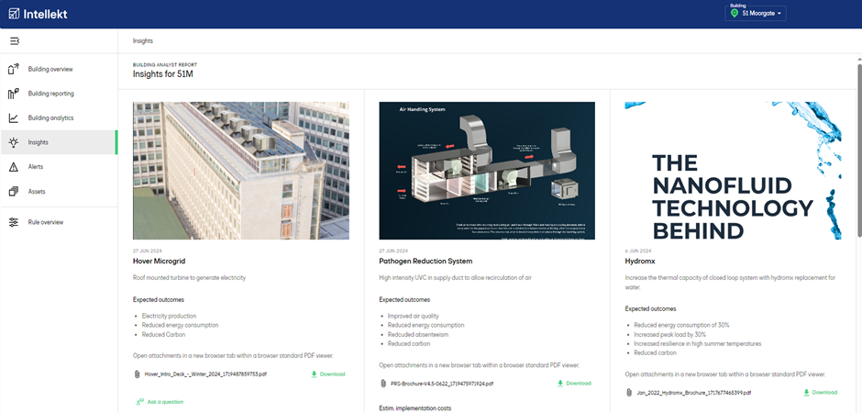Viewport: 862px width, 413px height.
Task: Click the vertical page scrollbar
Action: (x=858, y=149)
